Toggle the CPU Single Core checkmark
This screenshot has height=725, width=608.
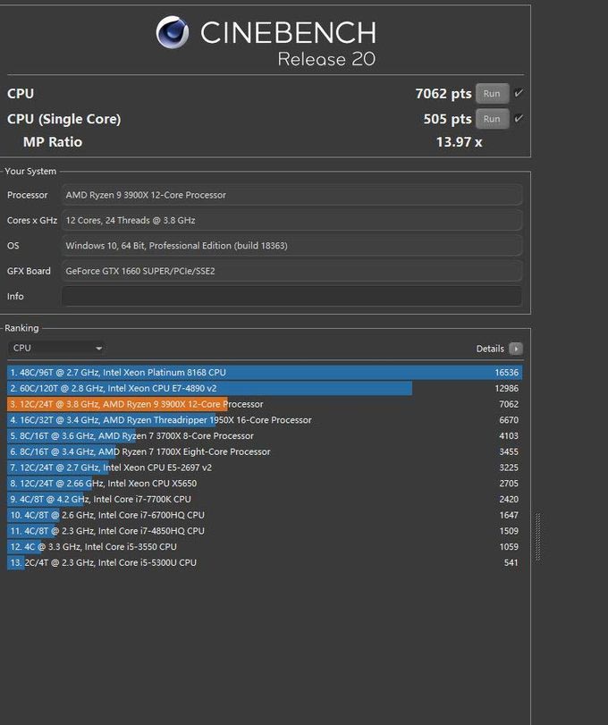click(x=519, y=118)
